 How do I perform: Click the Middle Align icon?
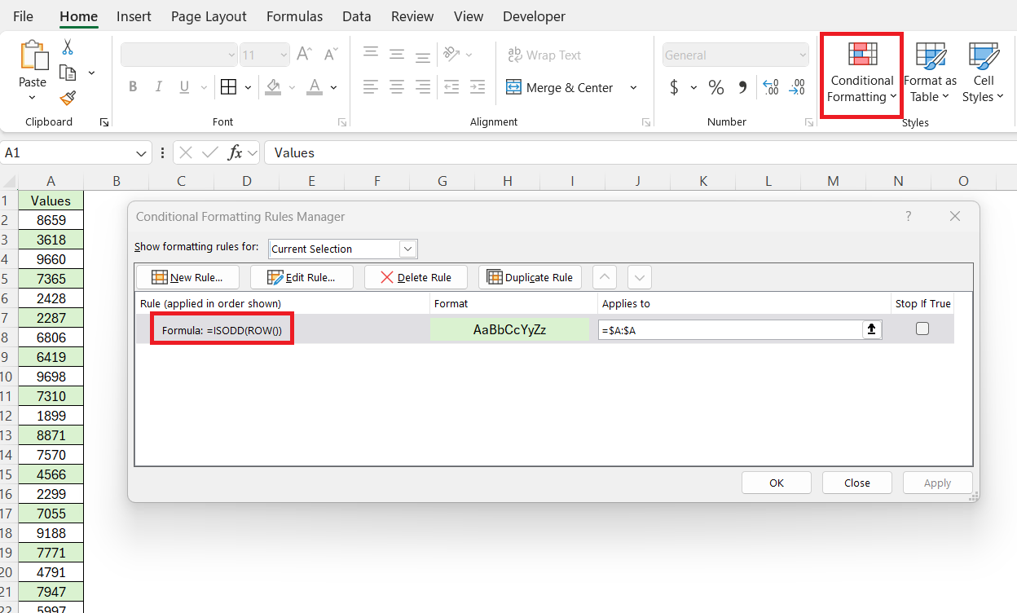point(397,54)
